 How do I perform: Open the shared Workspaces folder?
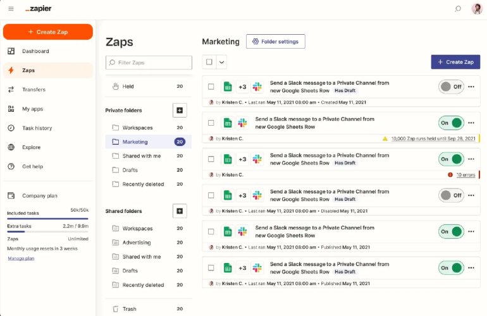click(x=149, y=228)
